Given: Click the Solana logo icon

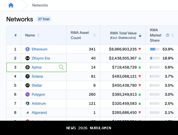Looking at the screenshot, I should [x=27, y=76].
